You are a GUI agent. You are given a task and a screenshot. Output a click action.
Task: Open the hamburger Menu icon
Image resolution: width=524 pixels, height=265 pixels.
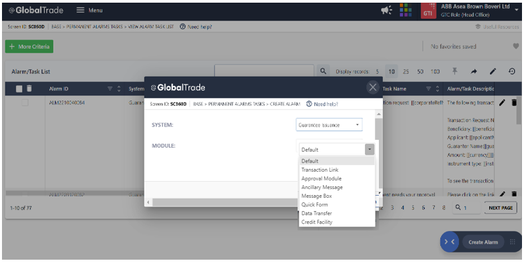tap(80, 10)
